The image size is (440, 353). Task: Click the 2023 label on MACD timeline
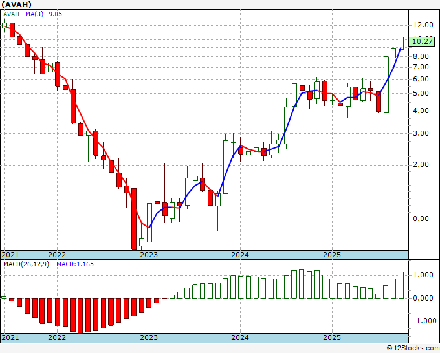[x=149, y=337]
